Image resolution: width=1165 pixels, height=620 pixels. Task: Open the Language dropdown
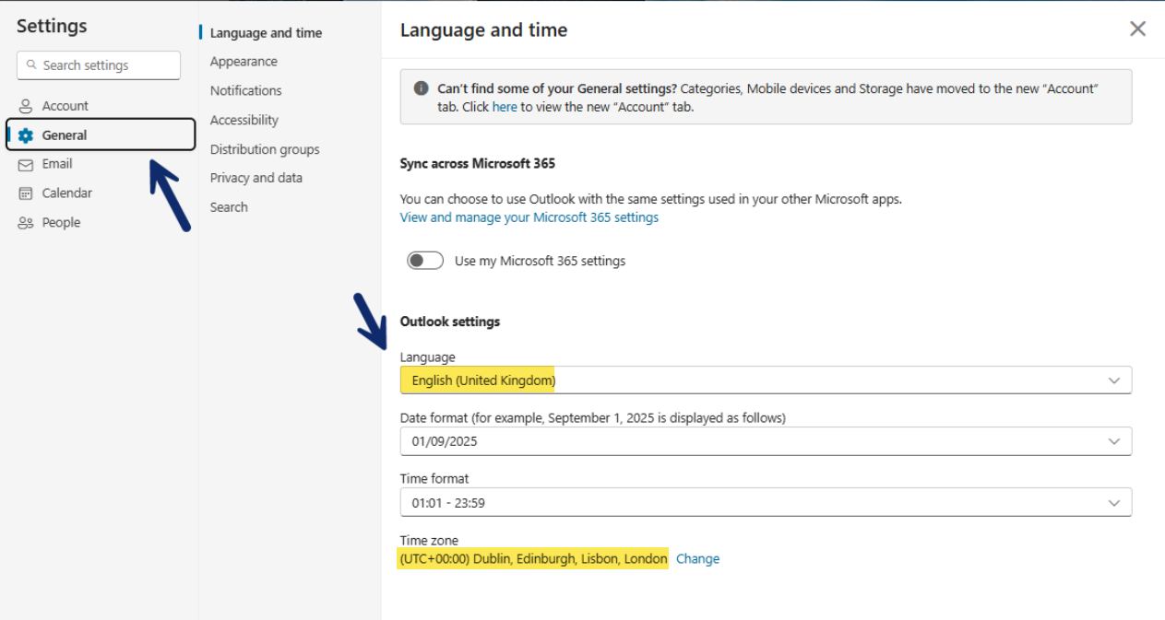pos(766,380)
